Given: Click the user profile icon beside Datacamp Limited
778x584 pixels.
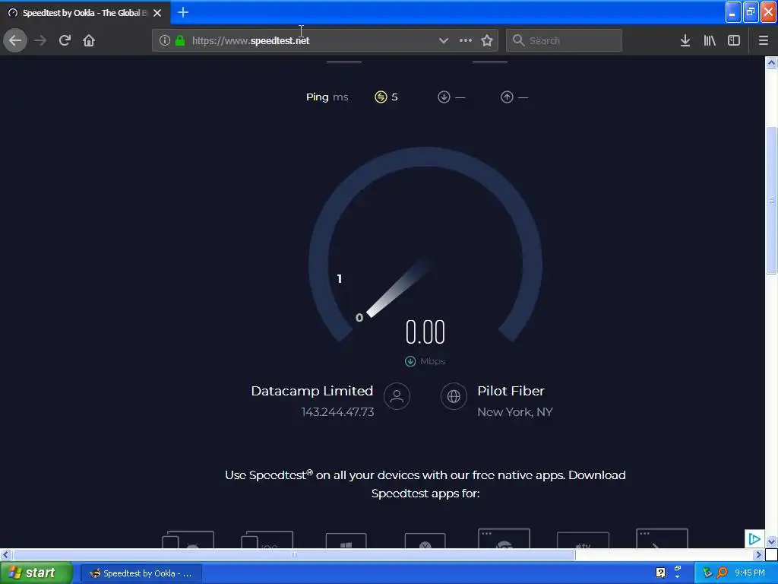Looking at the screenshot, I should [397, 396].
